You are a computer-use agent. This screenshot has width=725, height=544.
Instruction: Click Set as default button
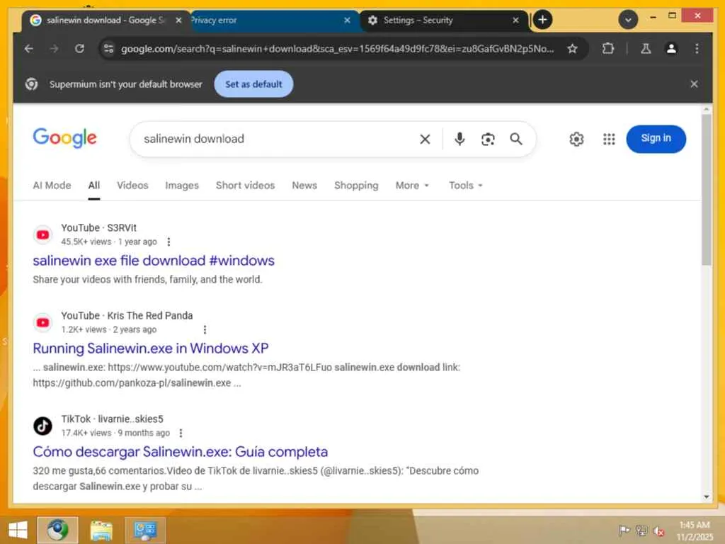tap(253, 84)
